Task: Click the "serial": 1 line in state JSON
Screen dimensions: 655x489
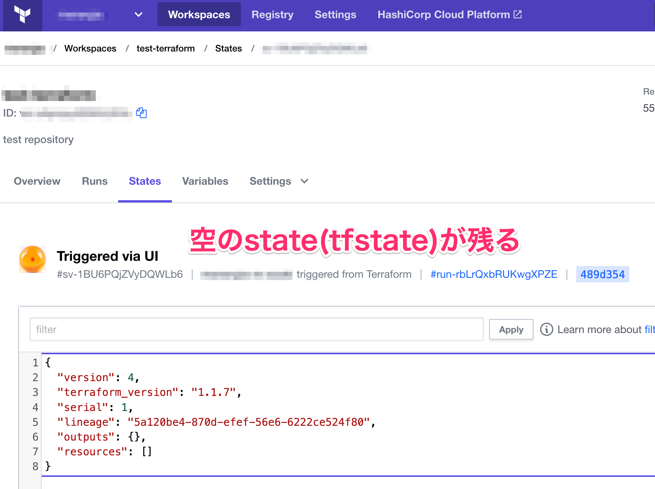Action: (x=95, y=407)
